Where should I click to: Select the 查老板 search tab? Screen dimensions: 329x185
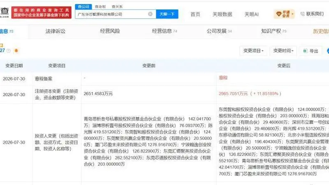click(100, 7)
